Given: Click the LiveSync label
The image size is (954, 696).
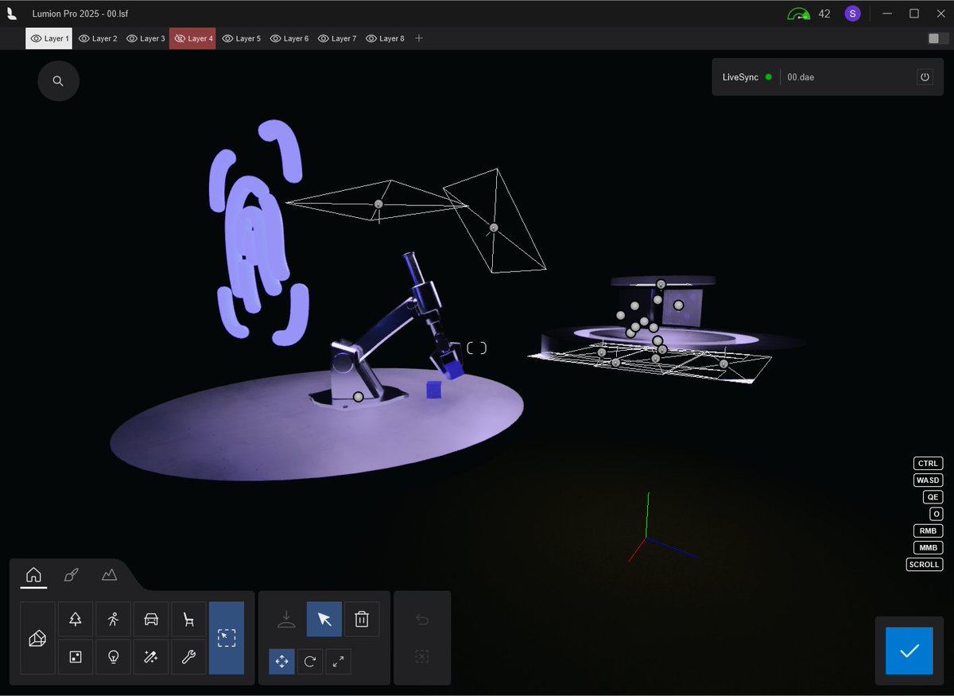Looking at the screenshot, I should coord(740,77).
